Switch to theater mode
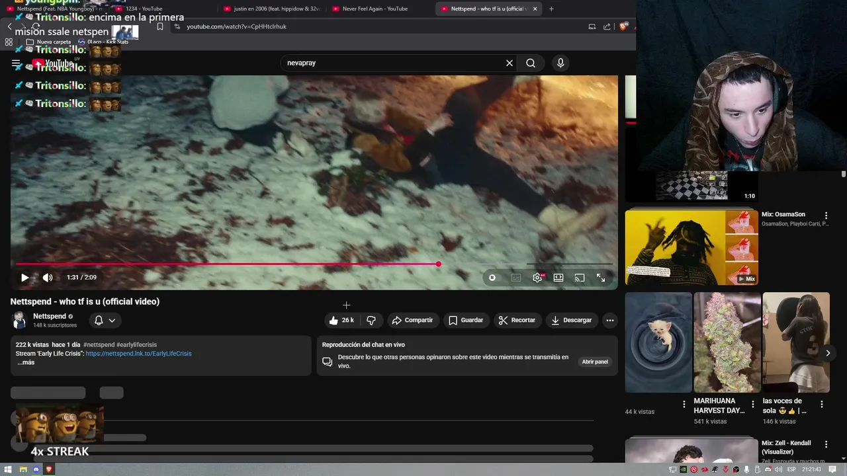Screen dimensions: 847x476 point(558,278)
